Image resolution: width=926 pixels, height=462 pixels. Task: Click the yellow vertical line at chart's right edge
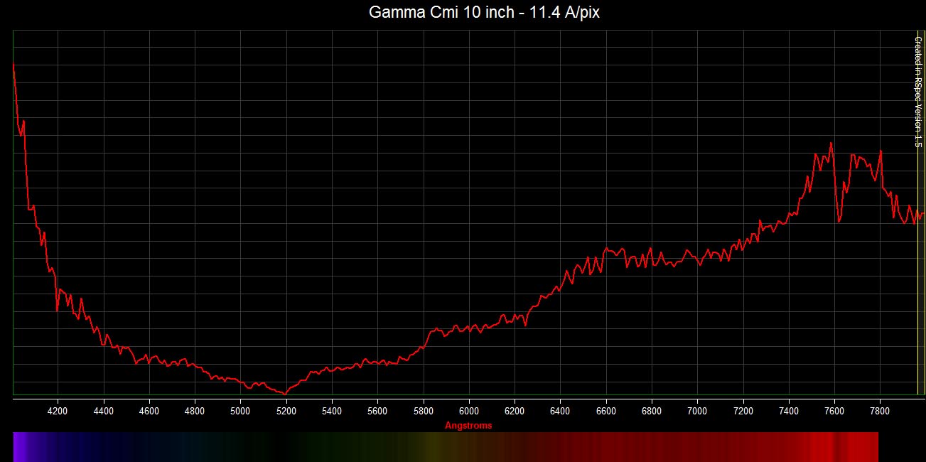[x=917, y=284]
